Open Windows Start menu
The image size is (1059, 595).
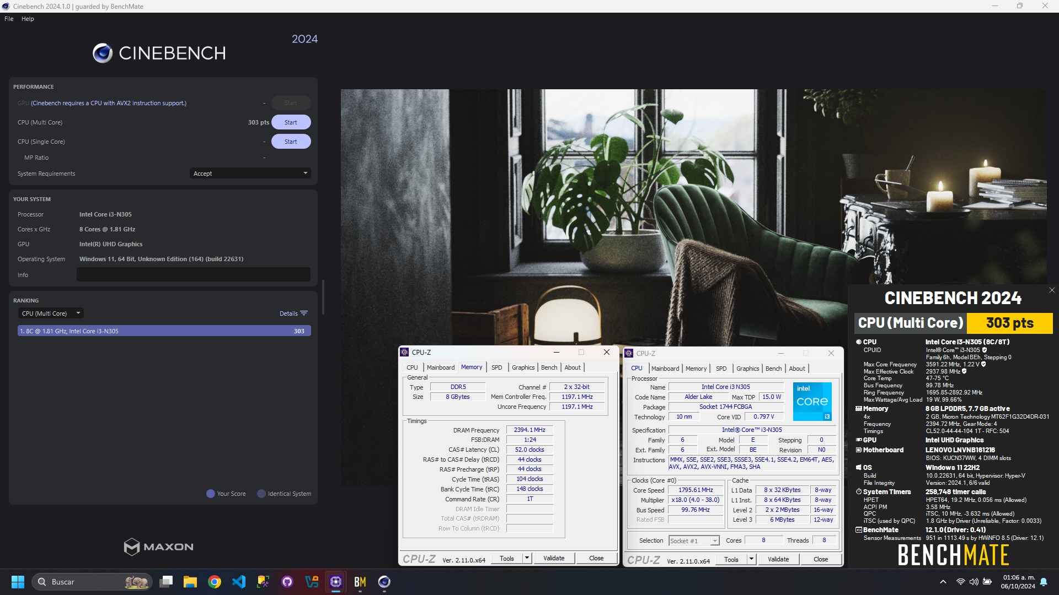coord(18,582)
